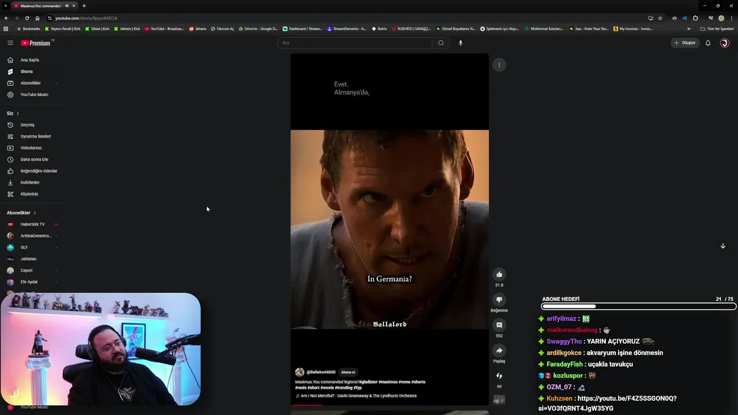Open Daha sonra izle list

pos(35,160)
